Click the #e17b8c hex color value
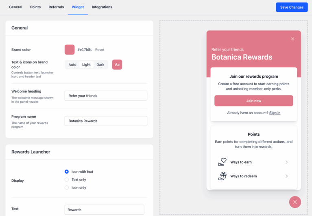 [x=85, y=50]
